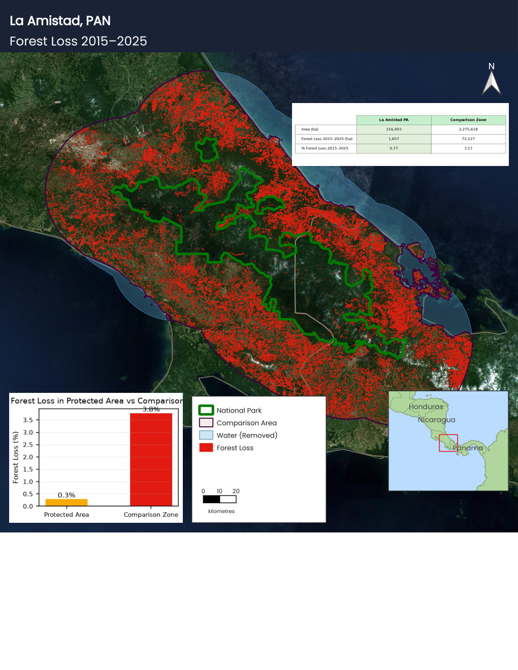Click the red Comparison Zone bar
The image size is (518, 670).
click(151, 459)
